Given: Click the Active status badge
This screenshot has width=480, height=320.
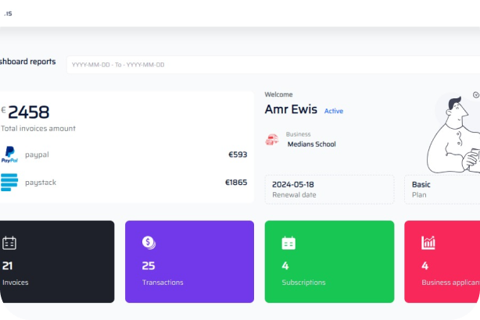Looking at the screenshot, I should (x=334, y=112).
